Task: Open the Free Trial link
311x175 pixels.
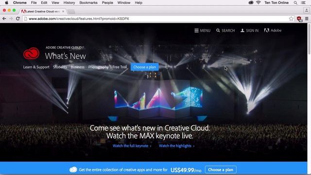Action: point(120,67)
